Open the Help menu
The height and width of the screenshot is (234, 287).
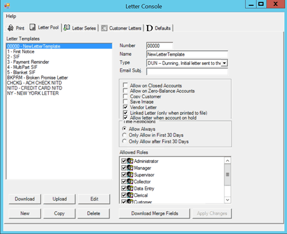(11, 16)
